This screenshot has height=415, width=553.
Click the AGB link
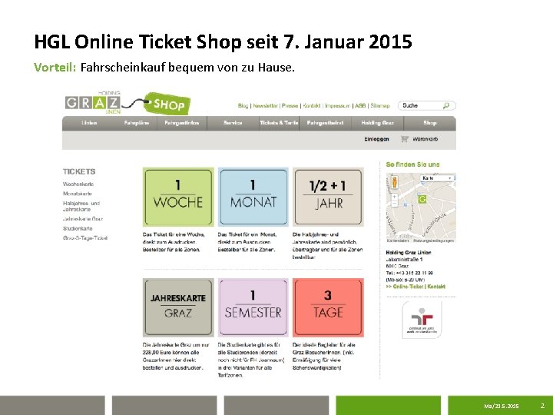coord(360,105)
